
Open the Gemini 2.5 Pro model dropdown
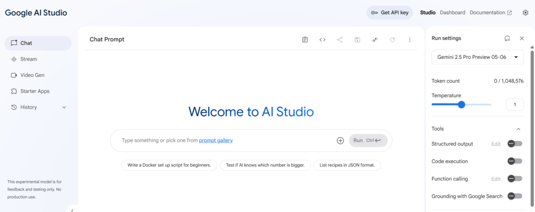(478, 57)
